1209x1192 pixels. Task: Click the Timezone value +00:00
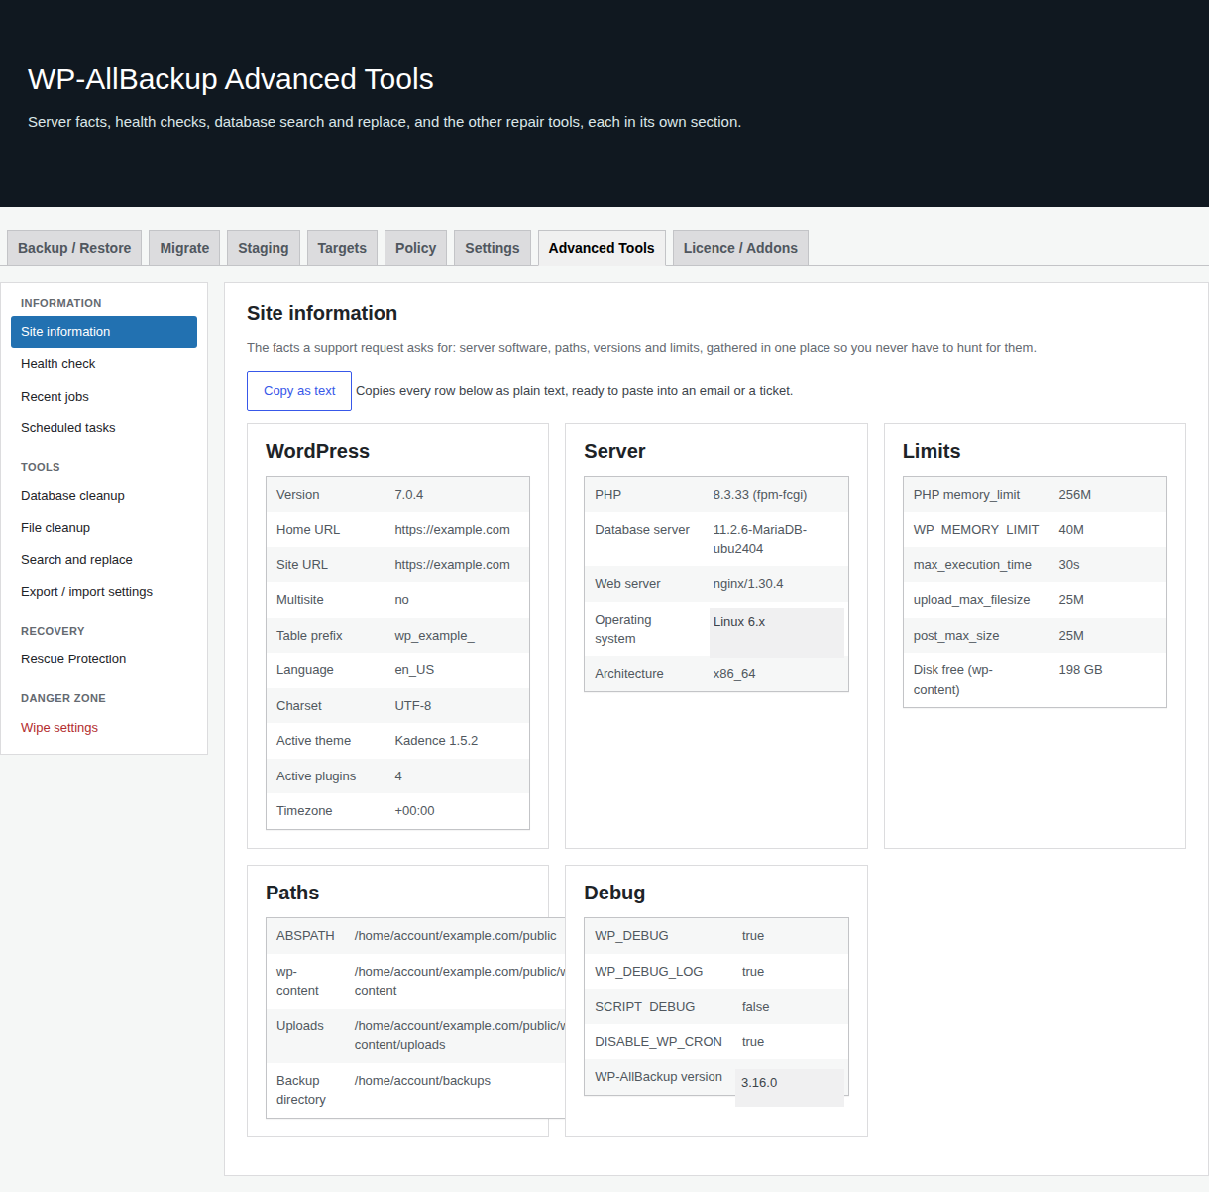tap(414, 811)
